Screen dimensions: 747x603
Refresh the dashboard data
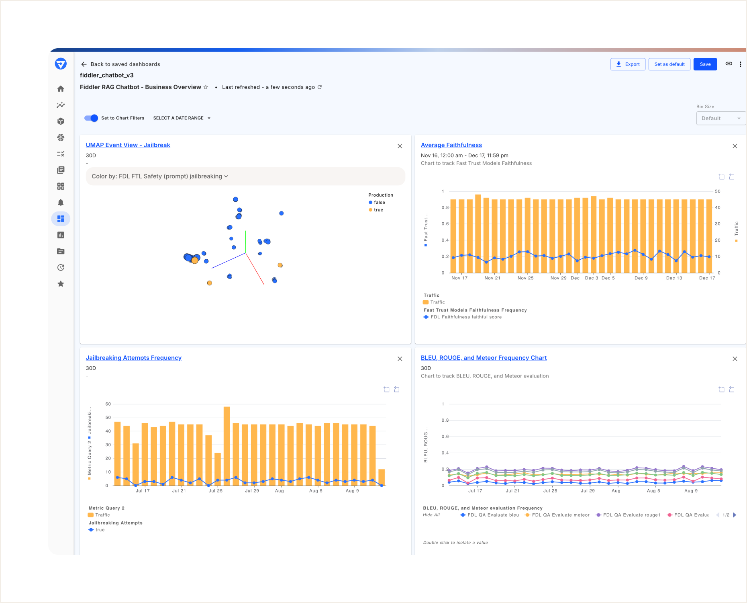point(320,87)
